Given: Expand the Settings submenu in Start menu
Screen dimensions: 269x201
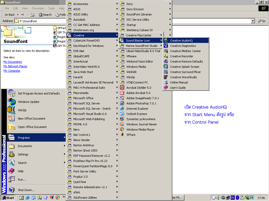Looking at the screenshot, I should tap(36, 154).
